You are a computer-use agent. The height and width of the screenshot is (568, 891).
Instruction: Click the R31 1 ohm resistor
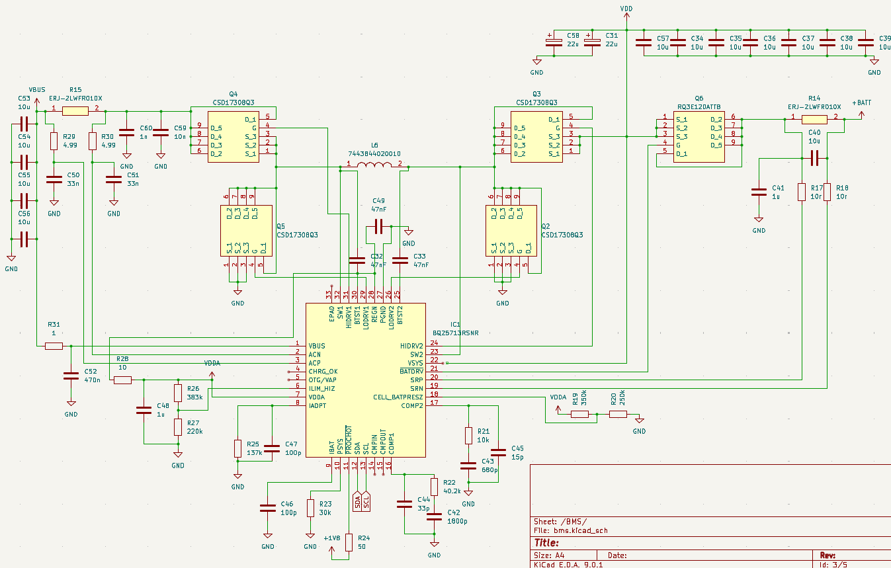[x=54, y=346]
